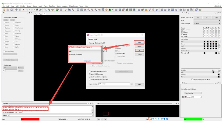Click the paintbrush toolbar icon
Image resolution: width=224 pixels, height=123 pixels.
[x=150, y=10]
